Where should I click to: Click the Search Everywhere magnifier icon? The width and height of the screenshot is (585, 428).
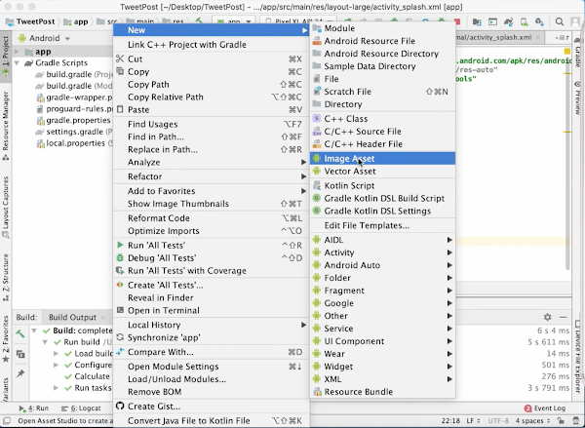(559, 21)
